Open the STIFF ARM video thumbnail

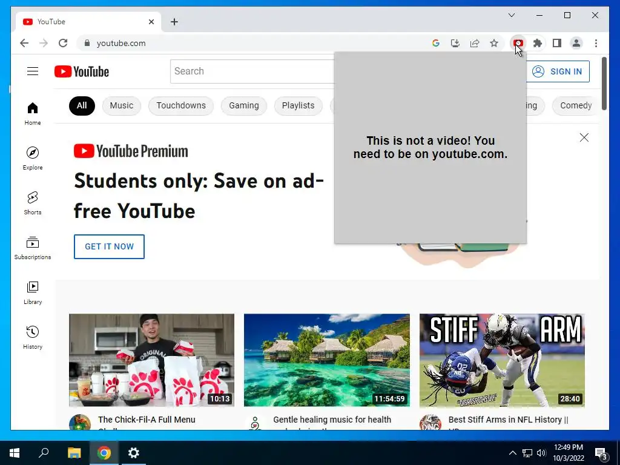click(502, 360)
